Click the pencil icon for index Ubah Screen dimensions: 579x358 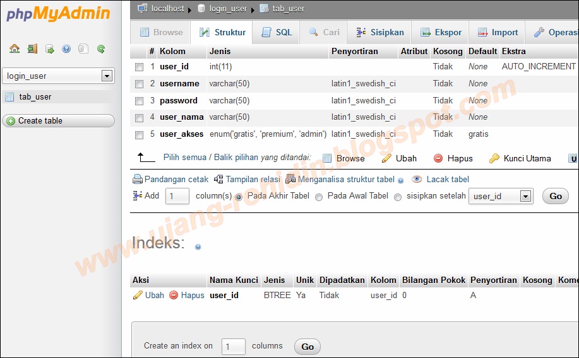pos(138,296)
